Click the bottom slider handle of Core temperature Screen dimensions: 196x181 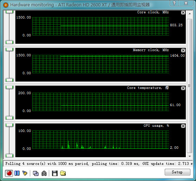tap(9, 118)
